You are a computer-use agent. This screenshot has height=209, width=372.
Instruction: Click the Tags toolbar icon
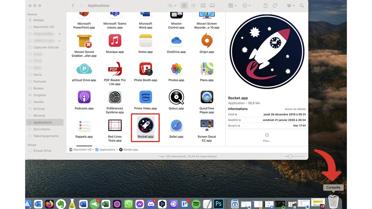click(x=275, y=6)
